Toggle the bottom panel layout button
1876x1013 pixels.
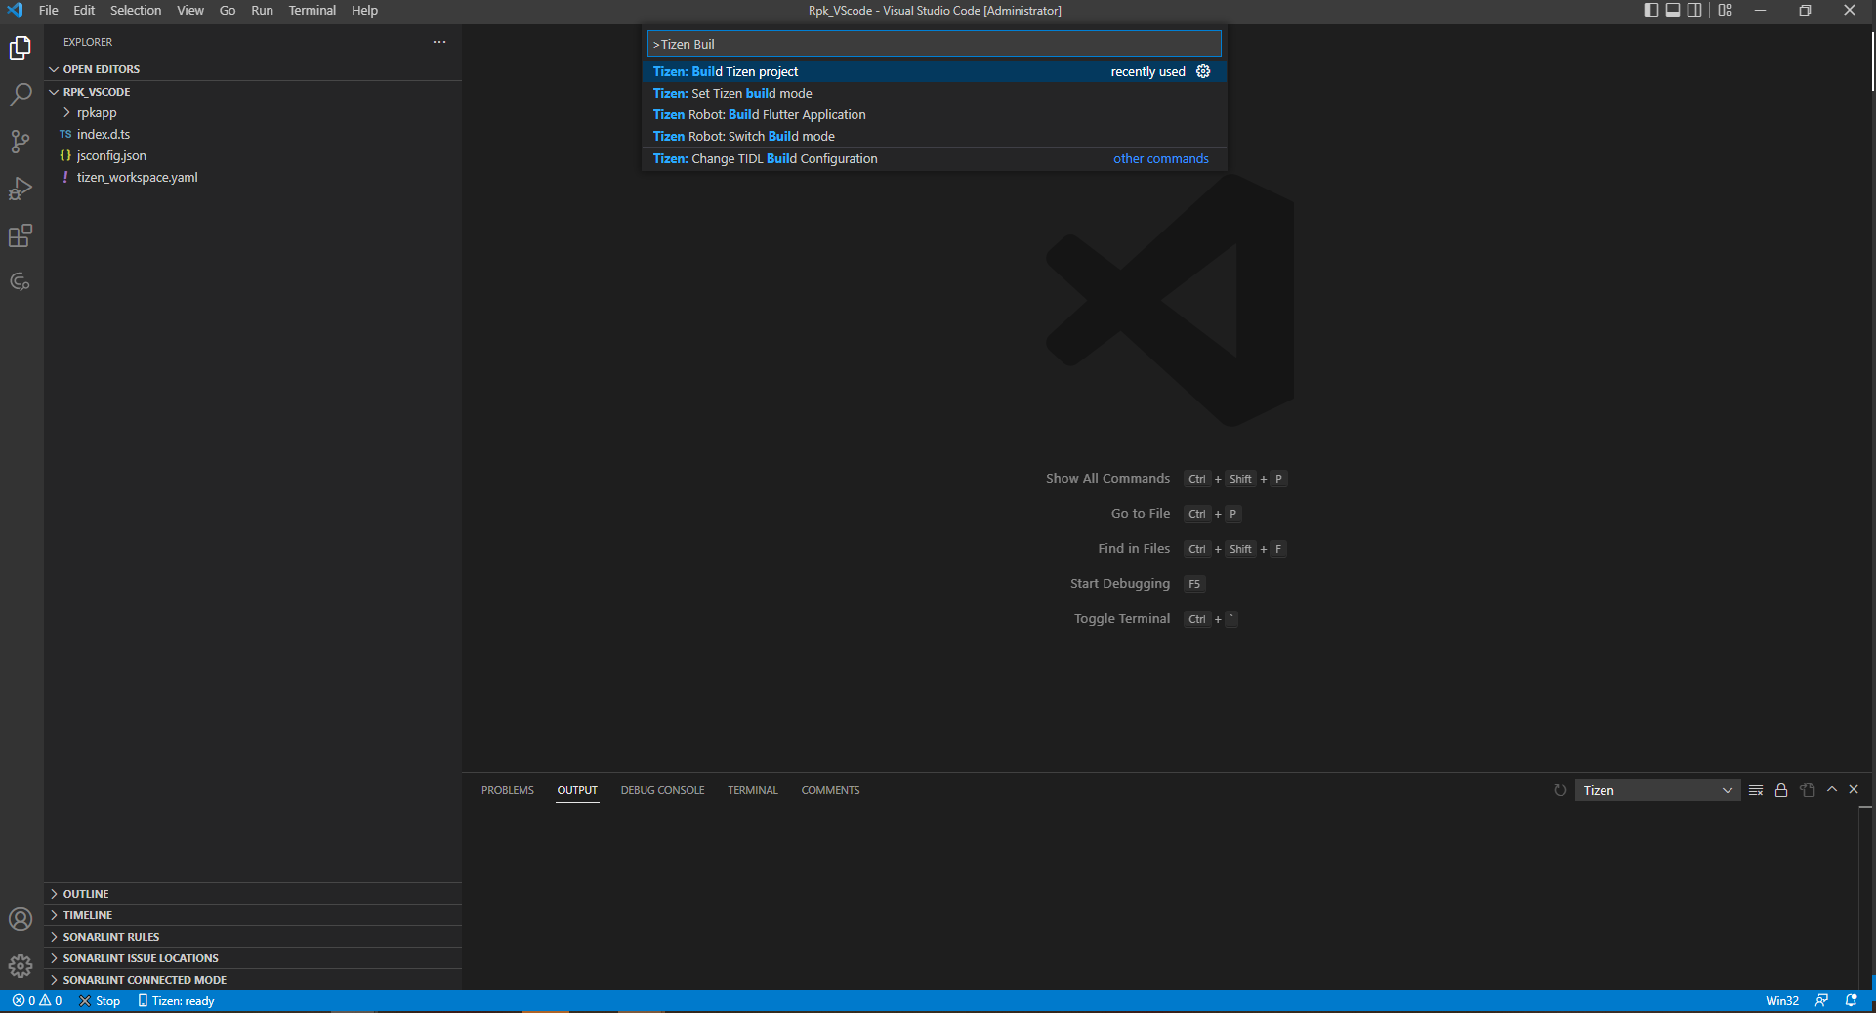[x=1673, y=11]
